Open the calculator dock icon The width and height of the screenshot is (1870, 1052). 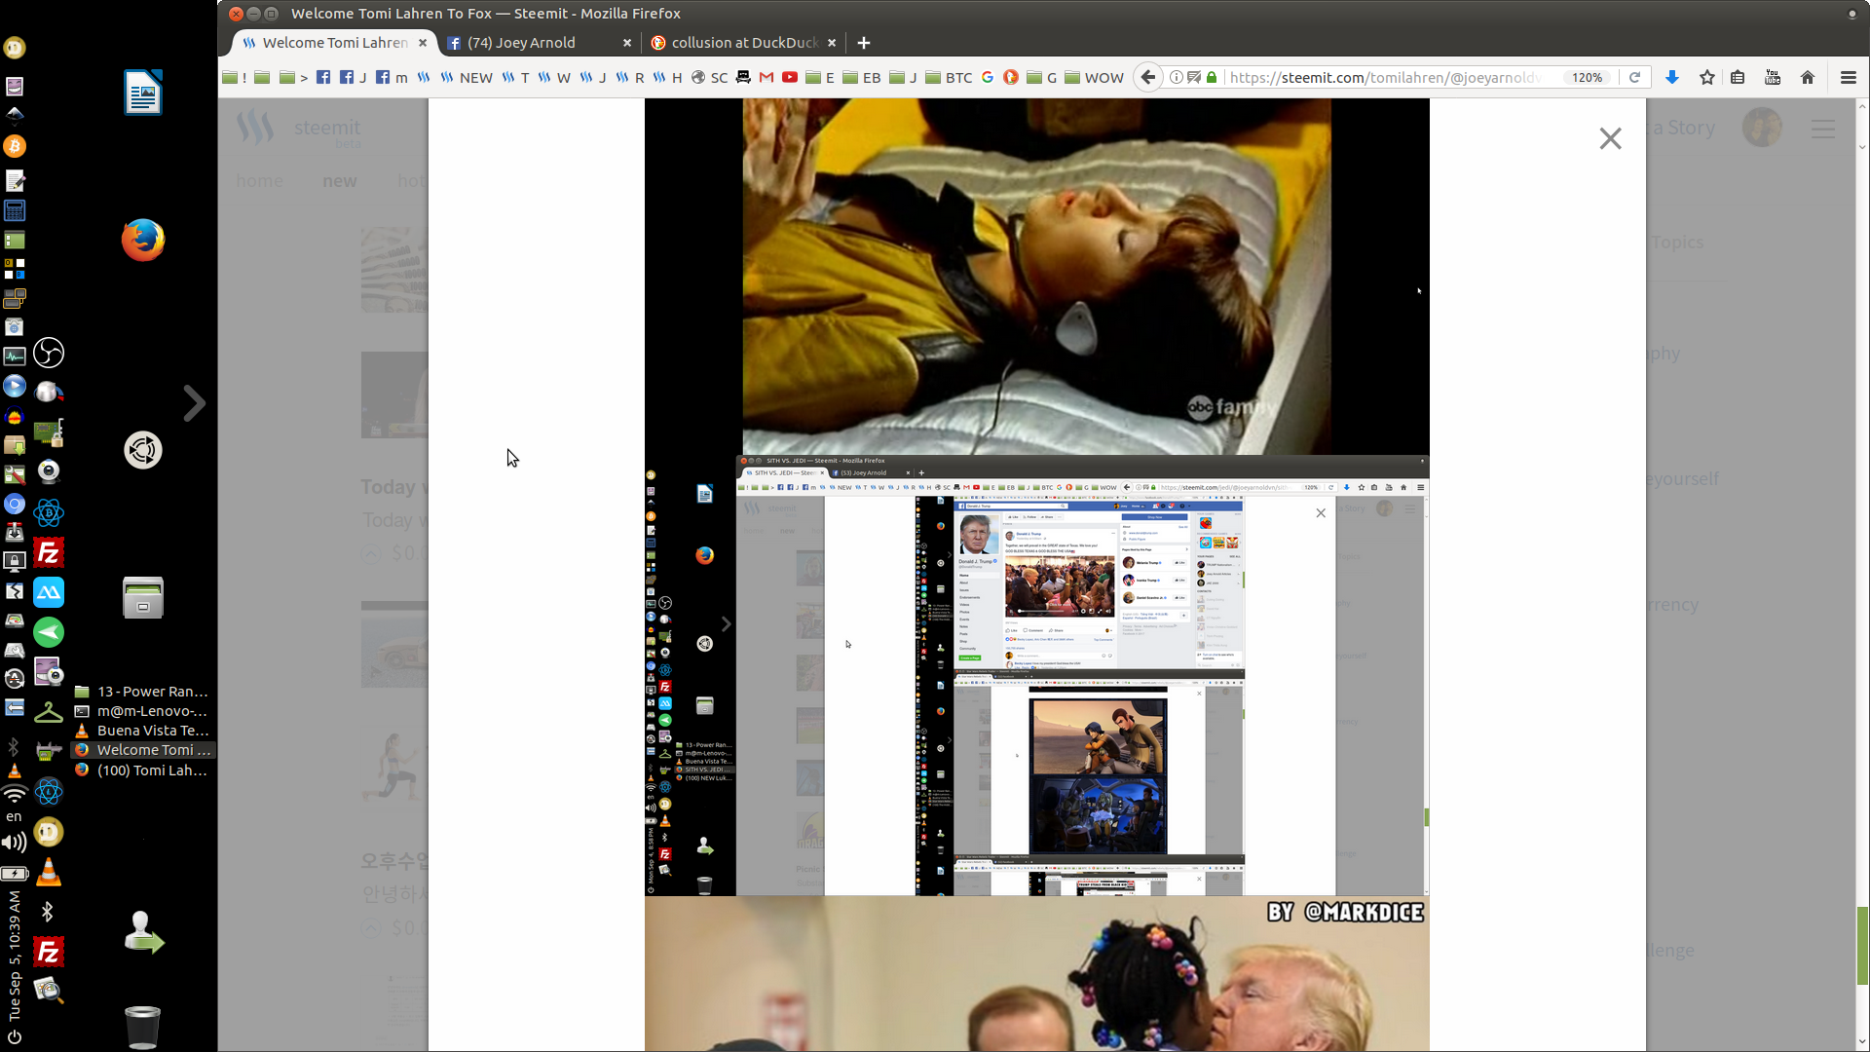[15, 210]
